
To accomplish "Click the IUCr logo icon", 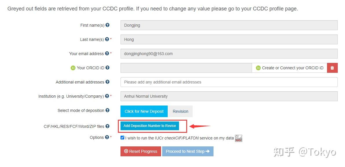I will [x=238, y=138].
